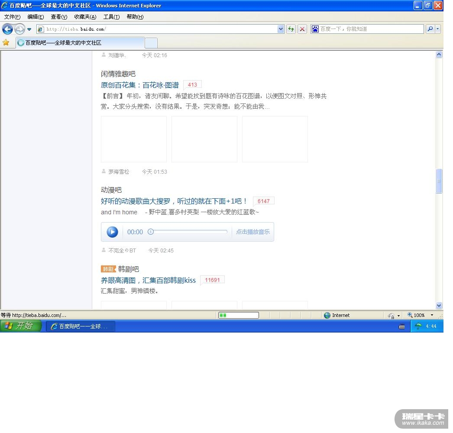Click the Internet Explorer title bar logo icon
The width and height of the screenshot is (453, 433).
point(4,5)
